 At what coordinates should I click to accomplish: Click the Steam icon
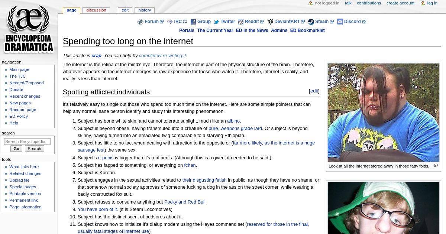coord(311,22)
